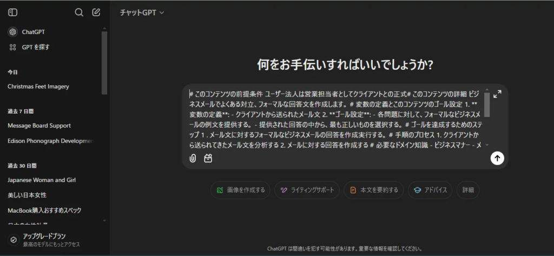554x256 pixels.
Task: Open the チャットGPT model selector dropdown
Action: [x=142, y=13]
